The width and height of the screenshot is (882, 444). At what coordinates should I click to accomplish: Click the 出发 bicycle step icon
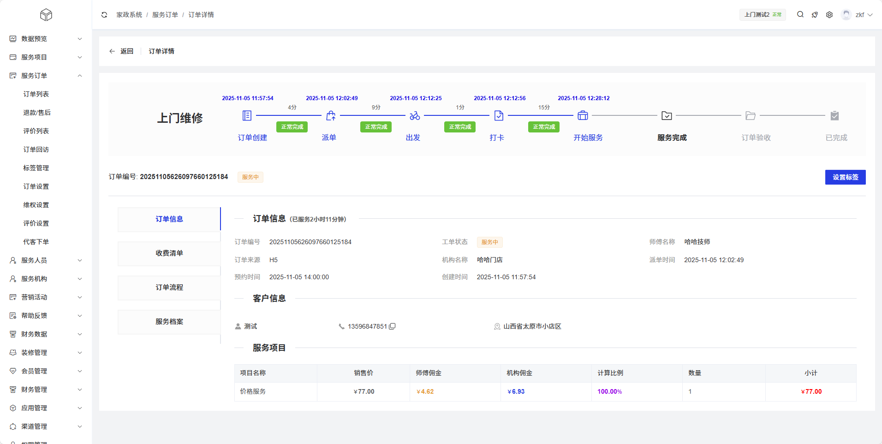pyautogui.click(x=415, y=115)
